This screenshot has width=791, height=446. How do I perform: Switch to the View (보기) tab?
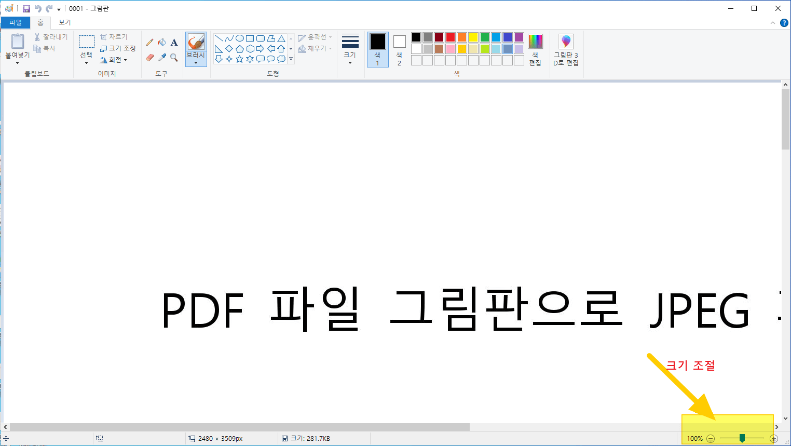point(65,22)
